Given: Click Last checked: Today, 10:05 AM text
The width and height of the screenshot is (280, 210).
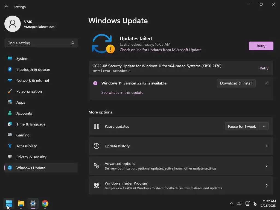Looking at the screenshot, I should click(x=145, y=44).
